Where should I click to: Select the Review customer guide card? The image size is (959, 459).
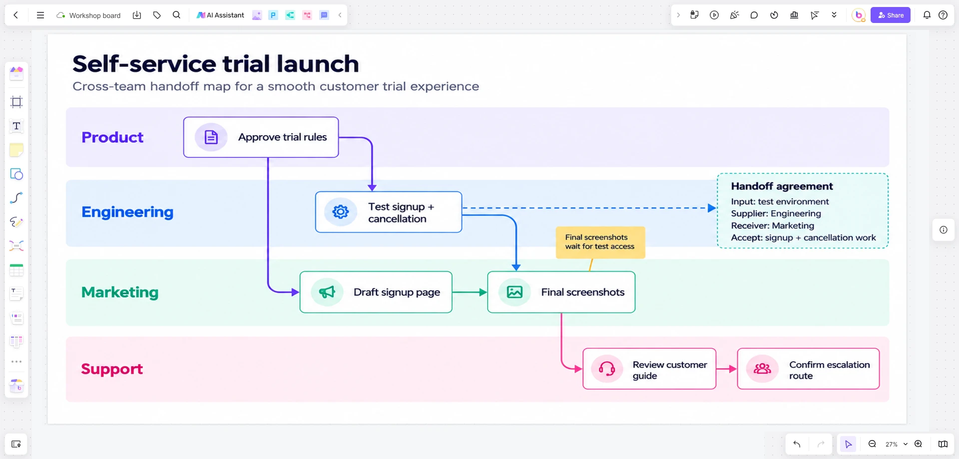649,369
